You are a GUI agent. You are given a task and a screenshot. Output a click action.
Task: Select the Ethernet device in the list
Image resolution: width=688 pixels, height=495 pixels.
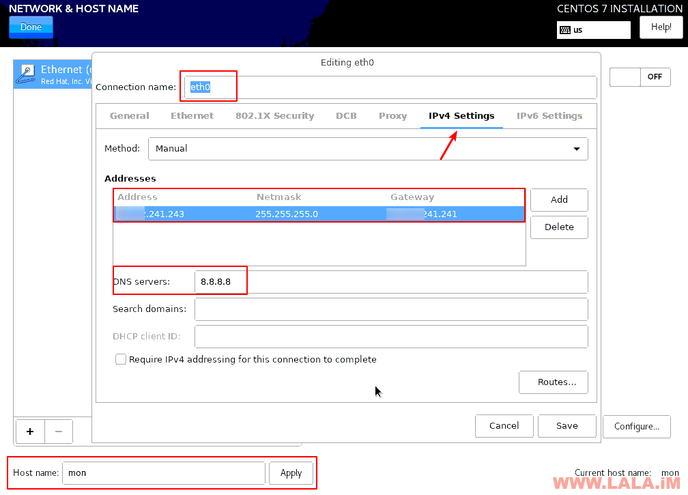tap(53, 74)
